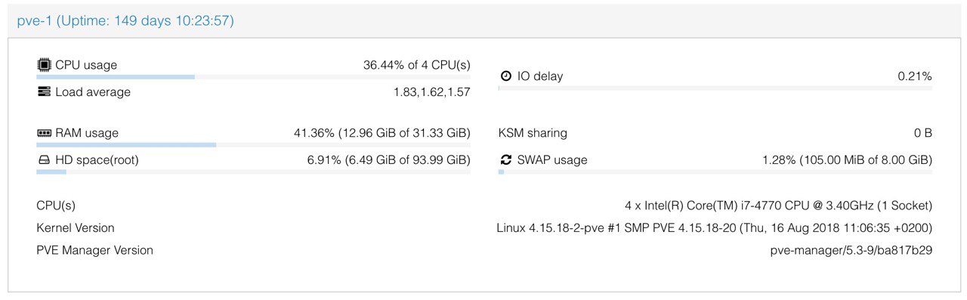
Task: Select the load average values 1.83,1.62,1.57
Action: (431, 92)
